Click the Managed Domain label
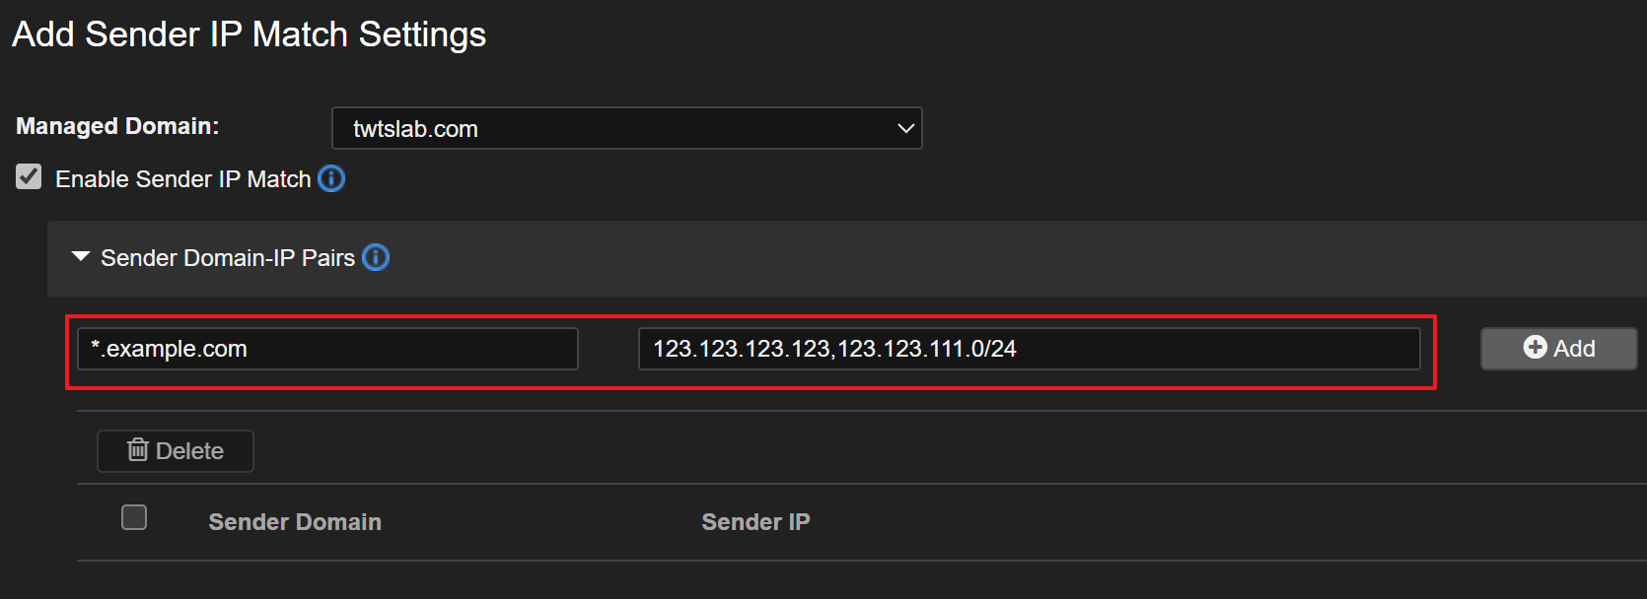This screenshot has height=599, width=1647. click(117, 126)
